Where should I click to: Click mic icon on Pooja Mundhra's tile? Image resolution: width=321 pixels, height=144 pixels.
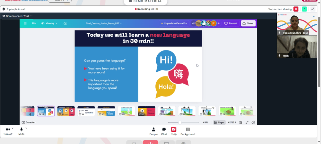pos(280,33)
